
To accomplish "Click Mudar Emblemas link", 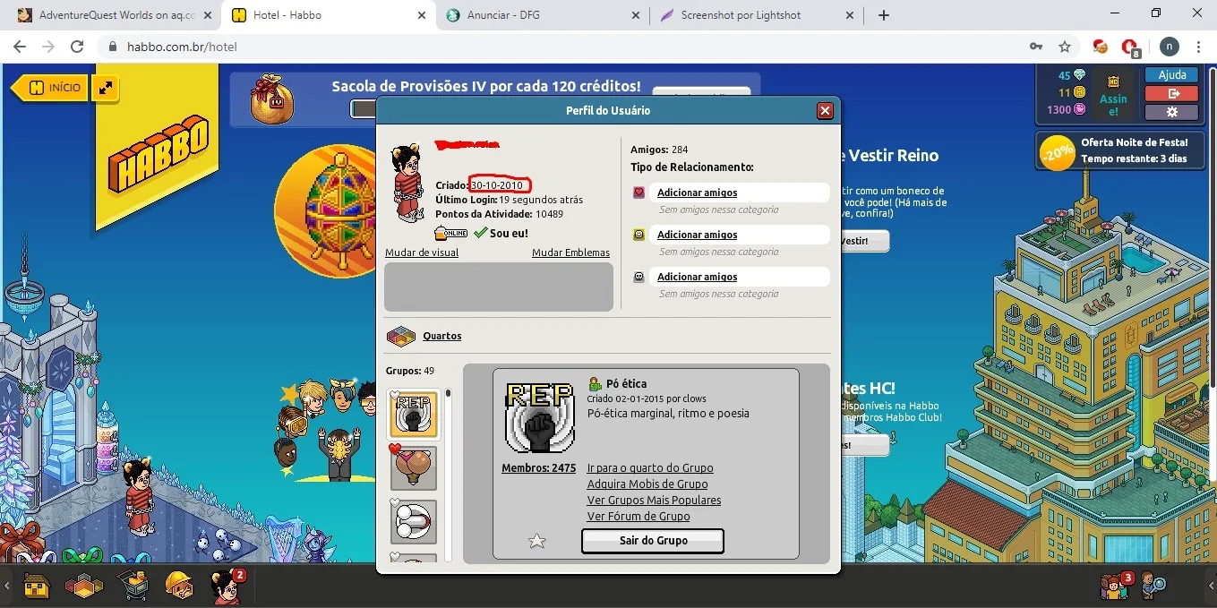I will tap(570, 253).
